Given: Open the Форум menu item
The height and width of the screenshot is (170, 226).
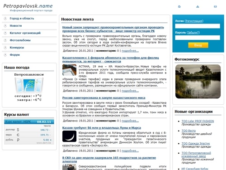Looking at the screenshot, I should coord(14,55).
